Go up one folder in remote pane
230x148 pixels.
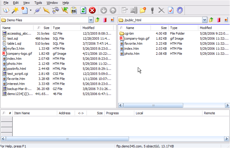(211, 20)
